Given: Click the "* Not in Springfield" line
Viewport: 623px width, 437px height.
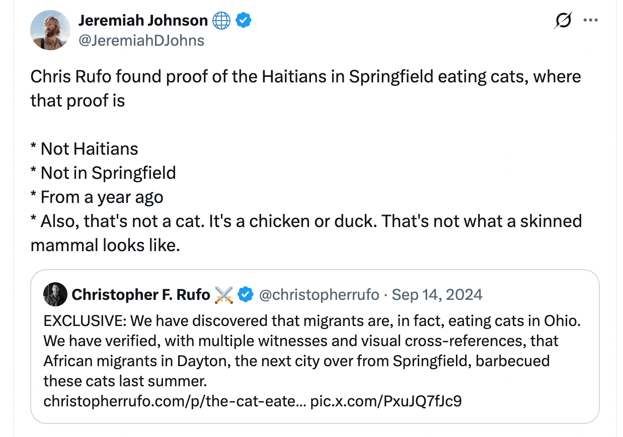Looking at the screenshot, I should coord(103,173).
